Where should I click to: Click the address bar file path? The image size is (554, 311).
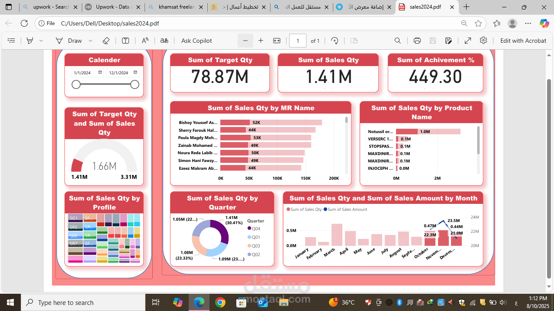click(110, 23)
